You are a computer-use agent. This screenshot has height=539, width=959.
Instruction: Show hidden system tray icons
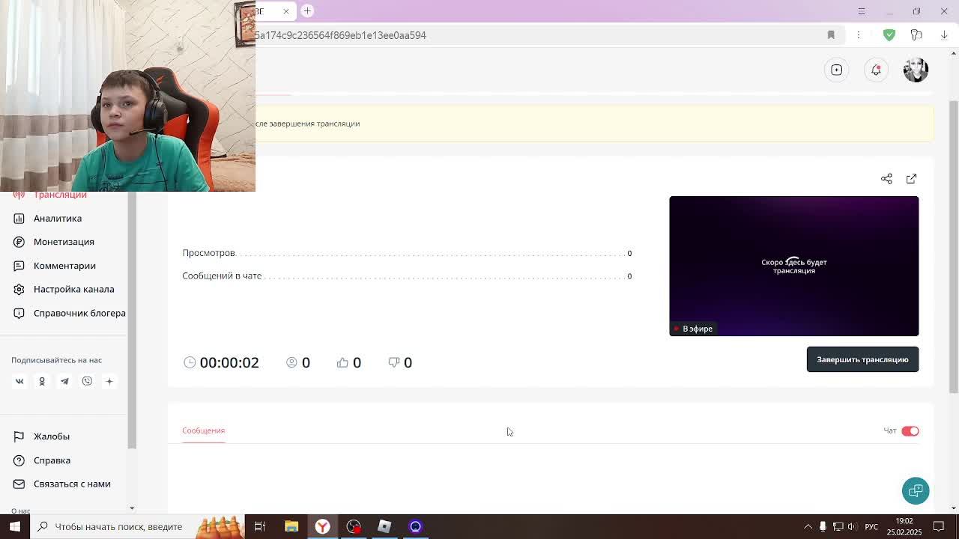tap(808, 526)
